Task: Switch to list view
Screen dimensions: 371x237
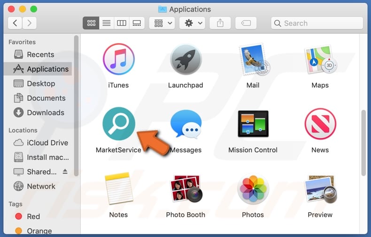Action: [x=107, y=23]
